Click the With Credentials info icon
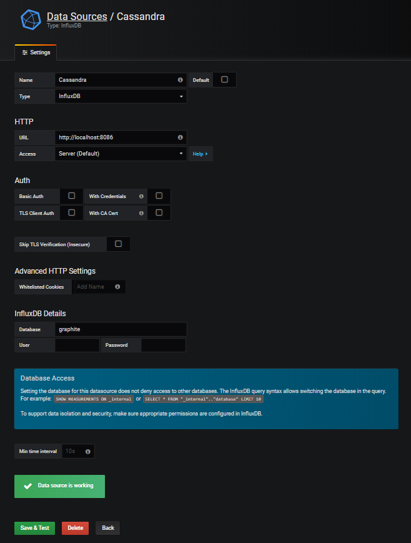Screen dimensions: 411x543 tap(141, 196)
